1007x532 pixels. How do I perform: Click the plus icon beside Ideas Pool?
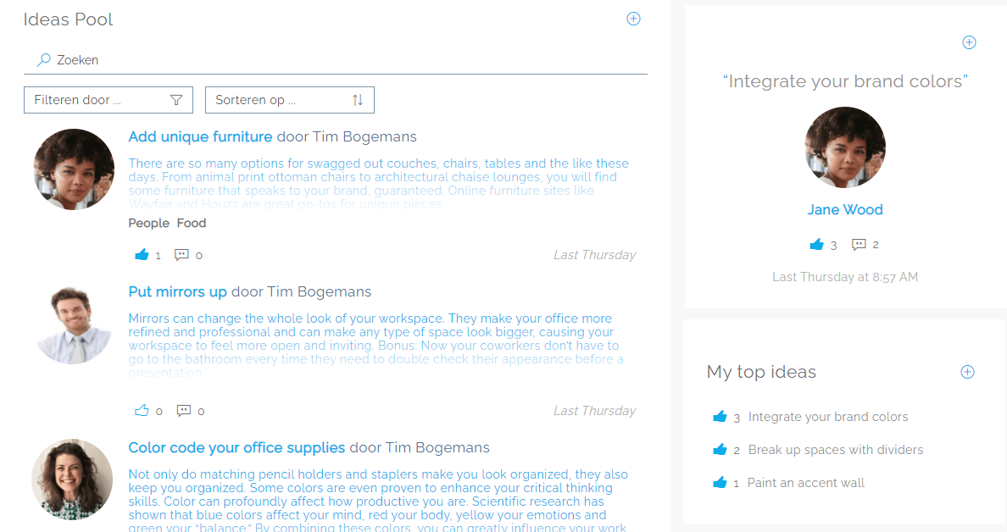click(x=633, y=19)
